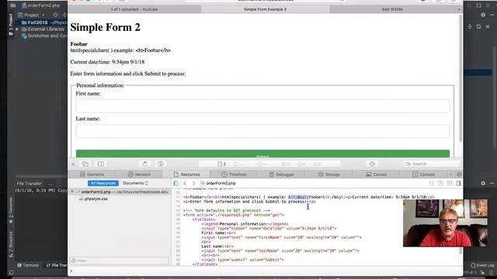
Task: Toggle the details sidebar icon
Action: coord(458,183)
